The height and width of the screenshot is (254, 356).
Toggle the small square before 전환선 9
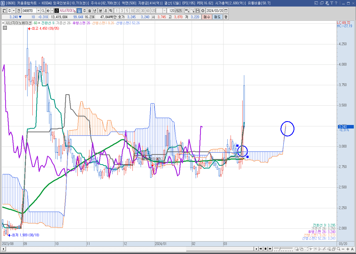(x=39, y=23)
